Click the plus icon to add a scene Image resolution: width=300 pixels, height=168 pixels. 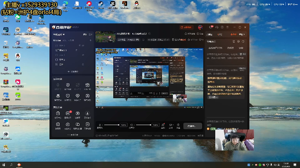(90, 40)
